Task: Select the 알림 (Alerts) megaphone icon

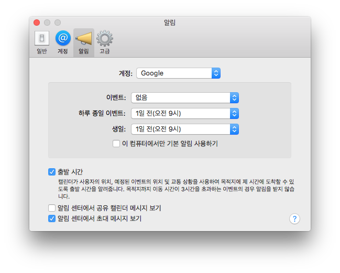Action: coord(84,42)
